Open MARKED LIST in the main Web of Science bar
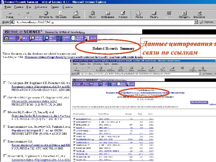This screenshot has width=216, height=162. click(63, 38)
